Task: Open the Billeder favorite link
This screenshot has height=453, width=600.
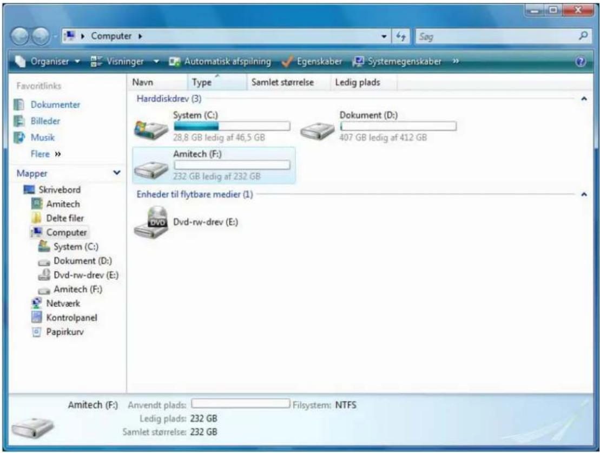Action: [45, 121]
